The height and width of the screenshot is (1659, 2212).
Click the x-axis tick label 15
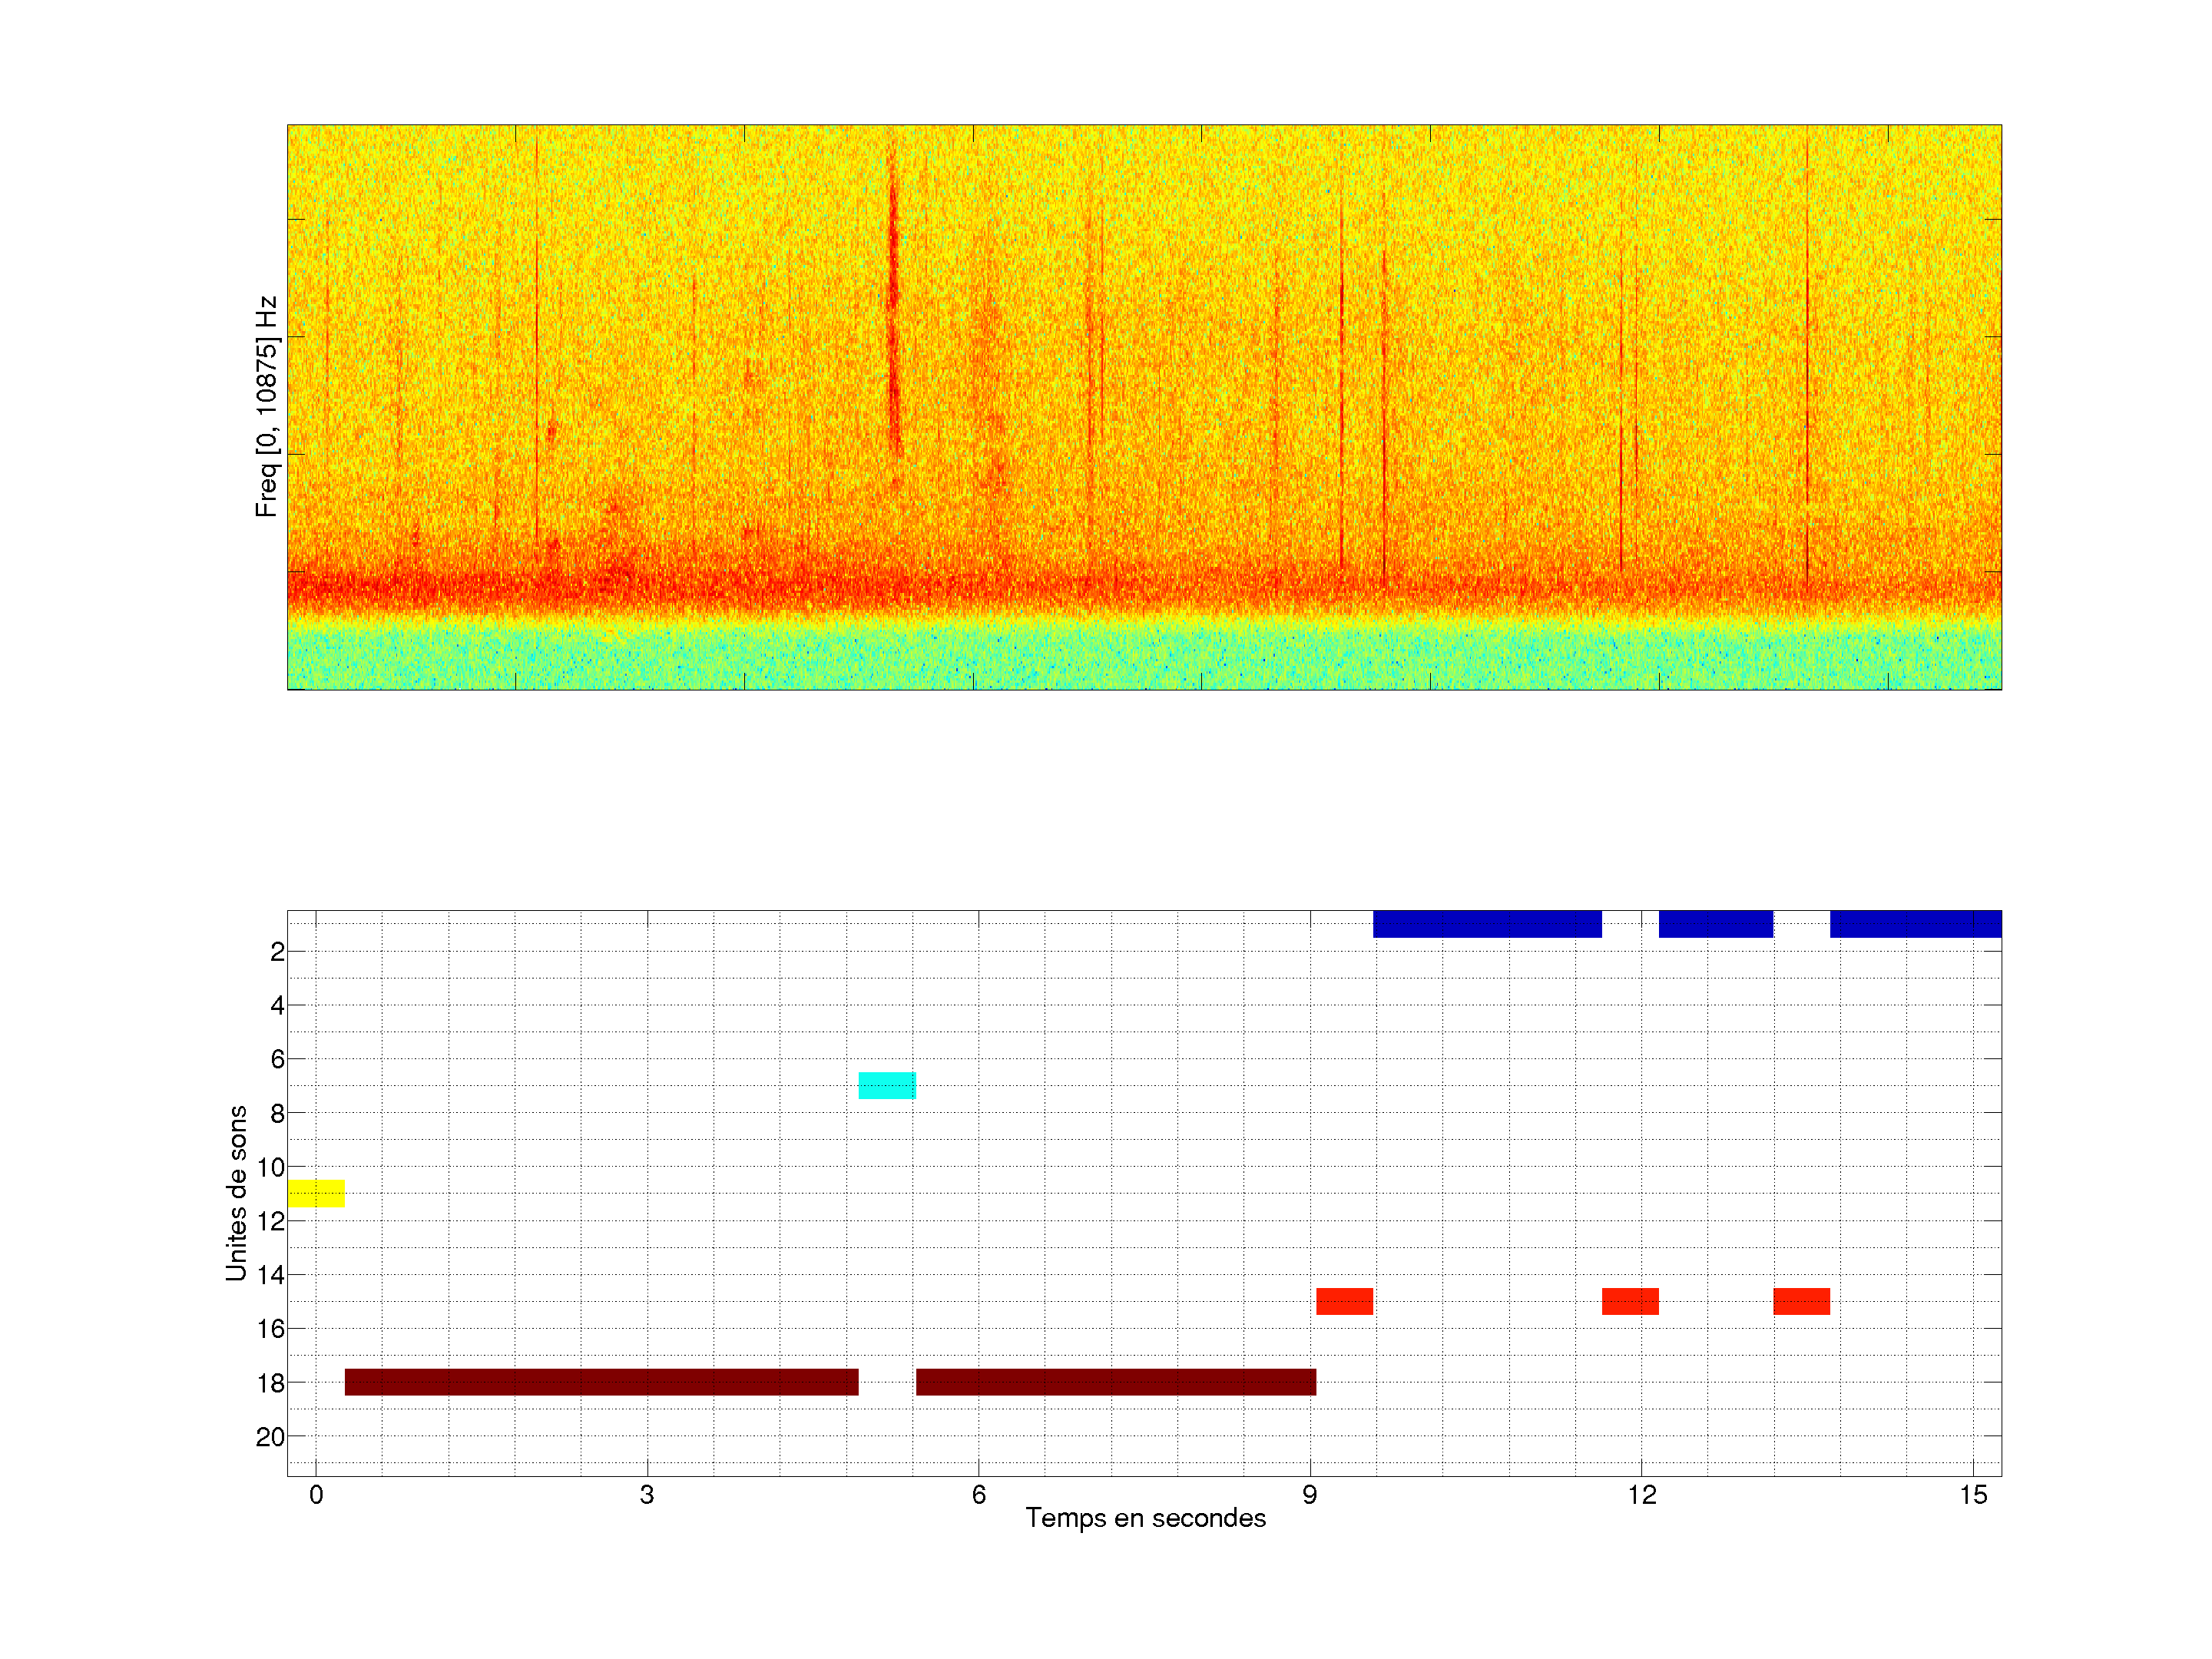coord(1972,1495)
